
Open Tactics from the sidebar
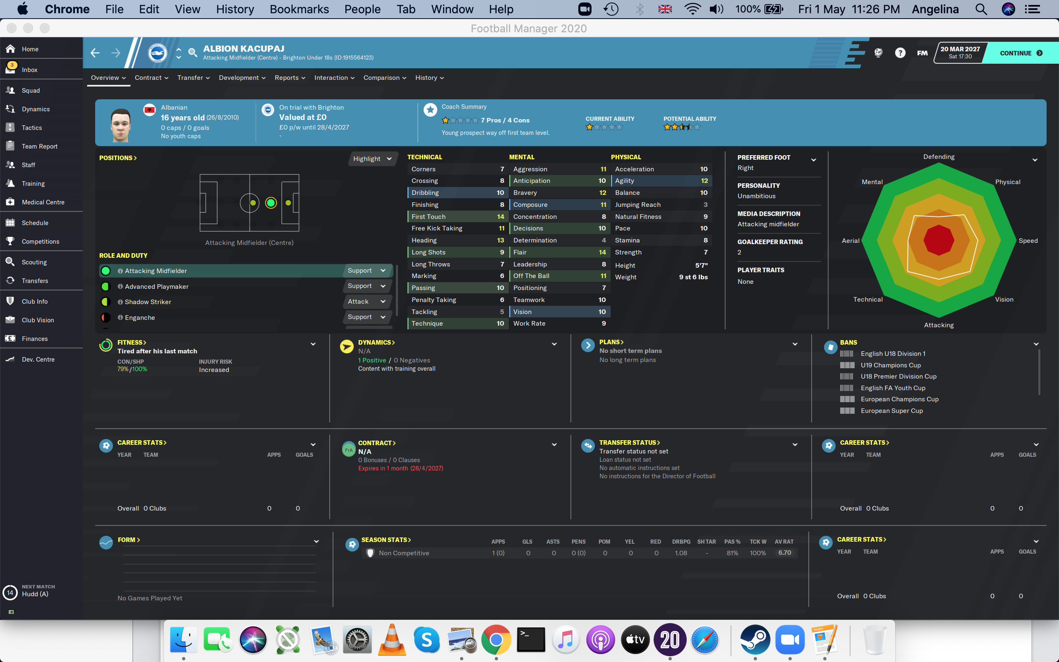[41, 127]
